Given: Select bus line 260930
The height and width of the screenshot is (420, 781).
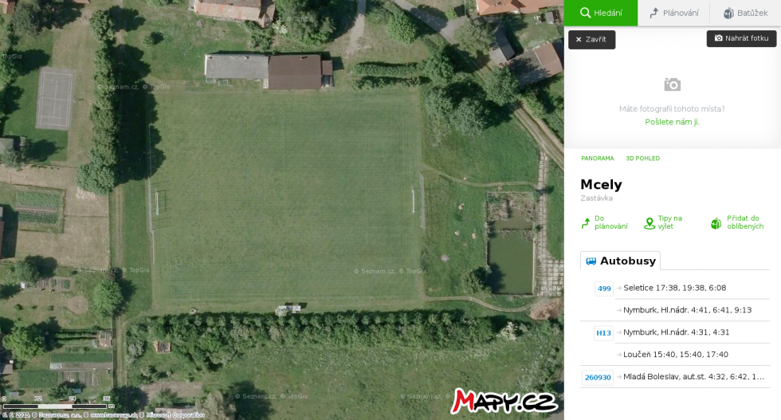Looking at the screenshot, I should (598, 377).
